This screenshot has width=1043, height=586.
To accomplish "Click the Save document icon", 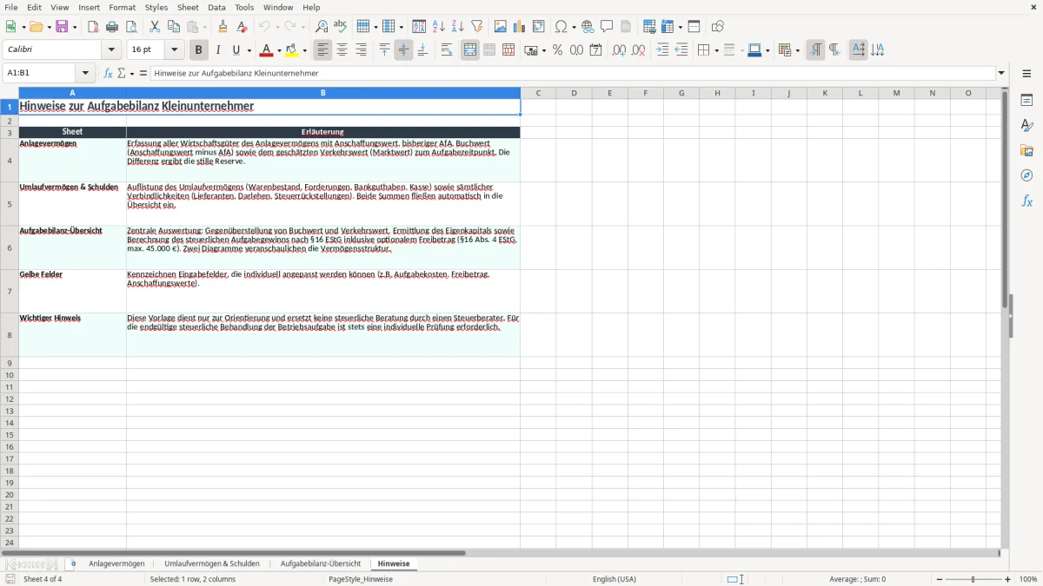I will 62,27.
